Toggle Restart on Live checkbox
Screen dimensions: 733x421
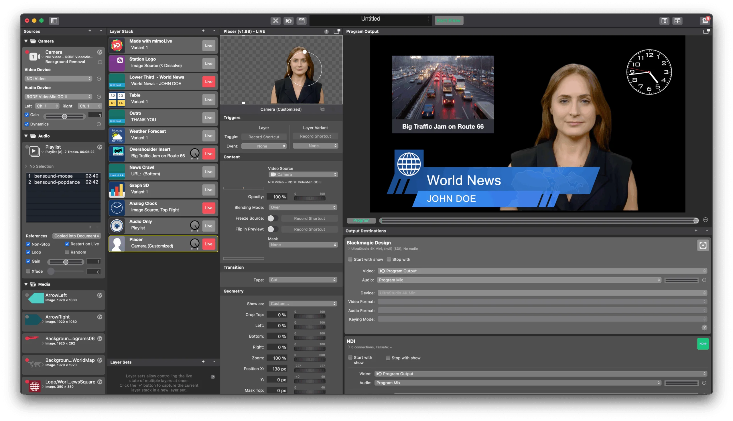67,244
